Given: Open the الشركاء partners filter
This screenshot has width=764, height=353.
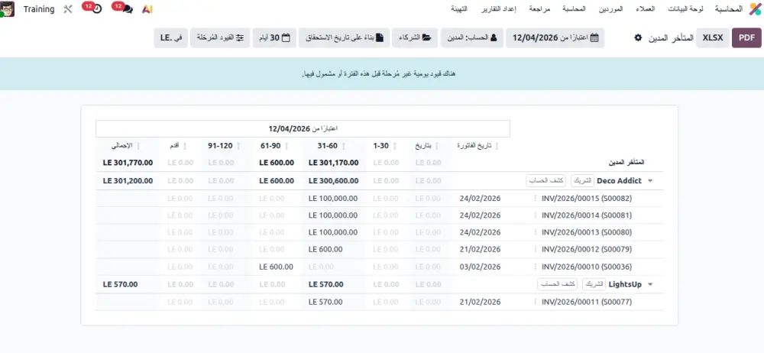Looking at the screenshot, I should point(415,37).
